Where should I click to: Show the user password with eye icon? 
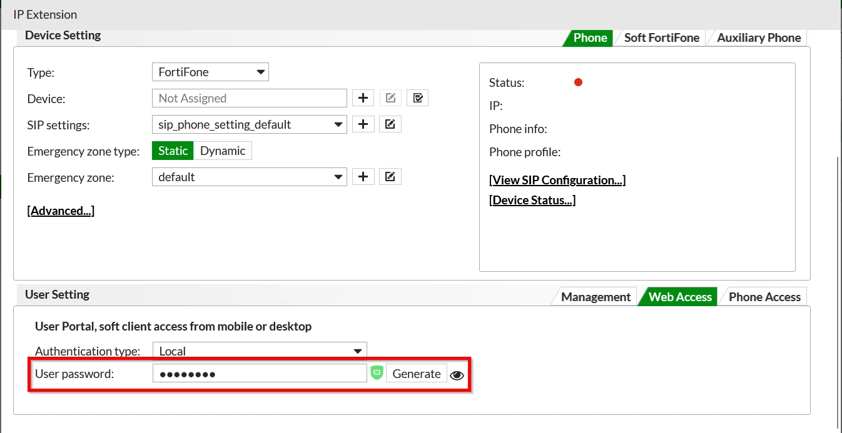(457, 375)
